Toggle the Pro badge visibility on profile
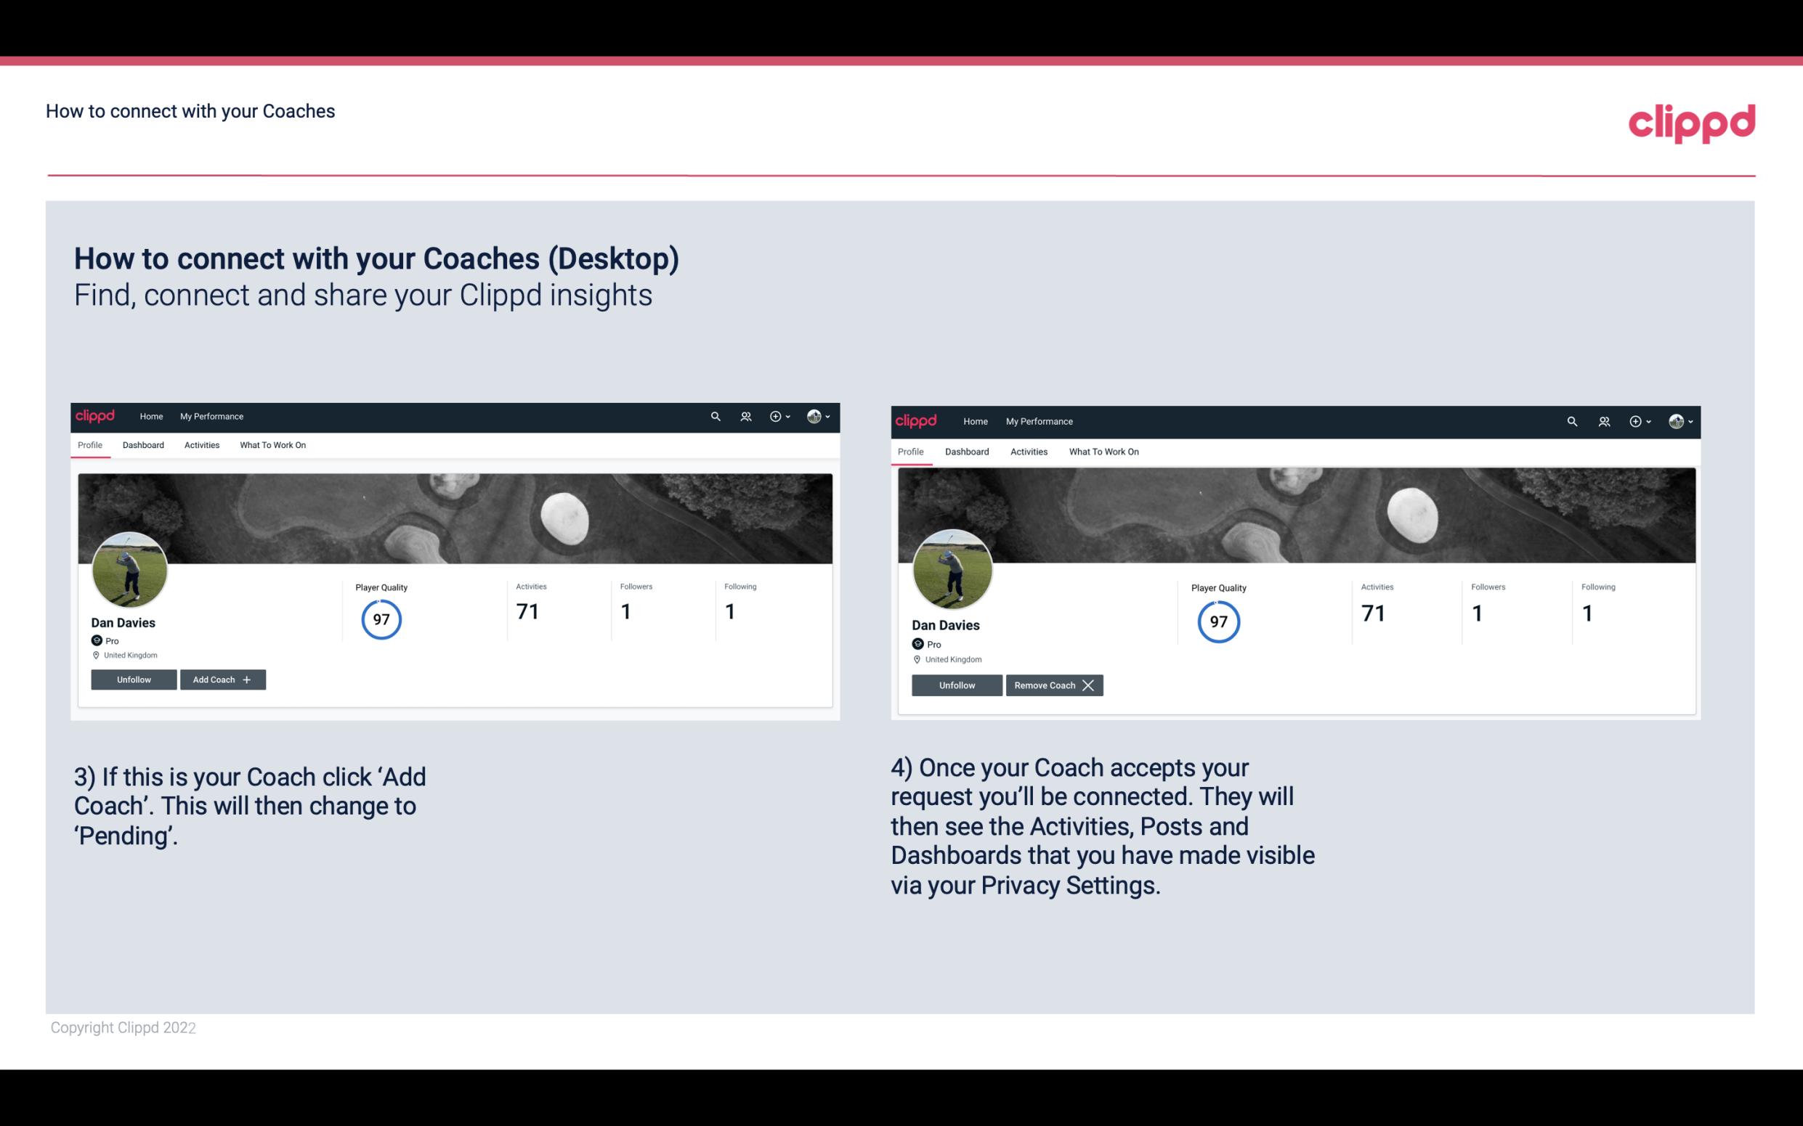The width and height of the screenshot is (1803, 1126). [99, 641]
